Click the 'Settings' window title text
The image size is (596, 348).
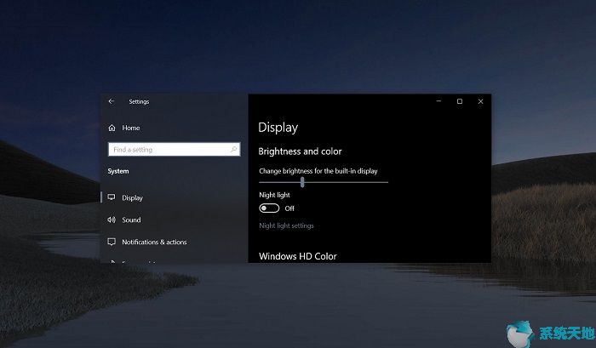pos(139,101)
